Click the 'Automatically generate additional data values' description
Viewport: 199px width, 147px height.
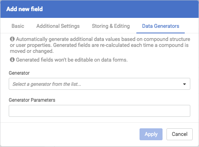(100, 45)
